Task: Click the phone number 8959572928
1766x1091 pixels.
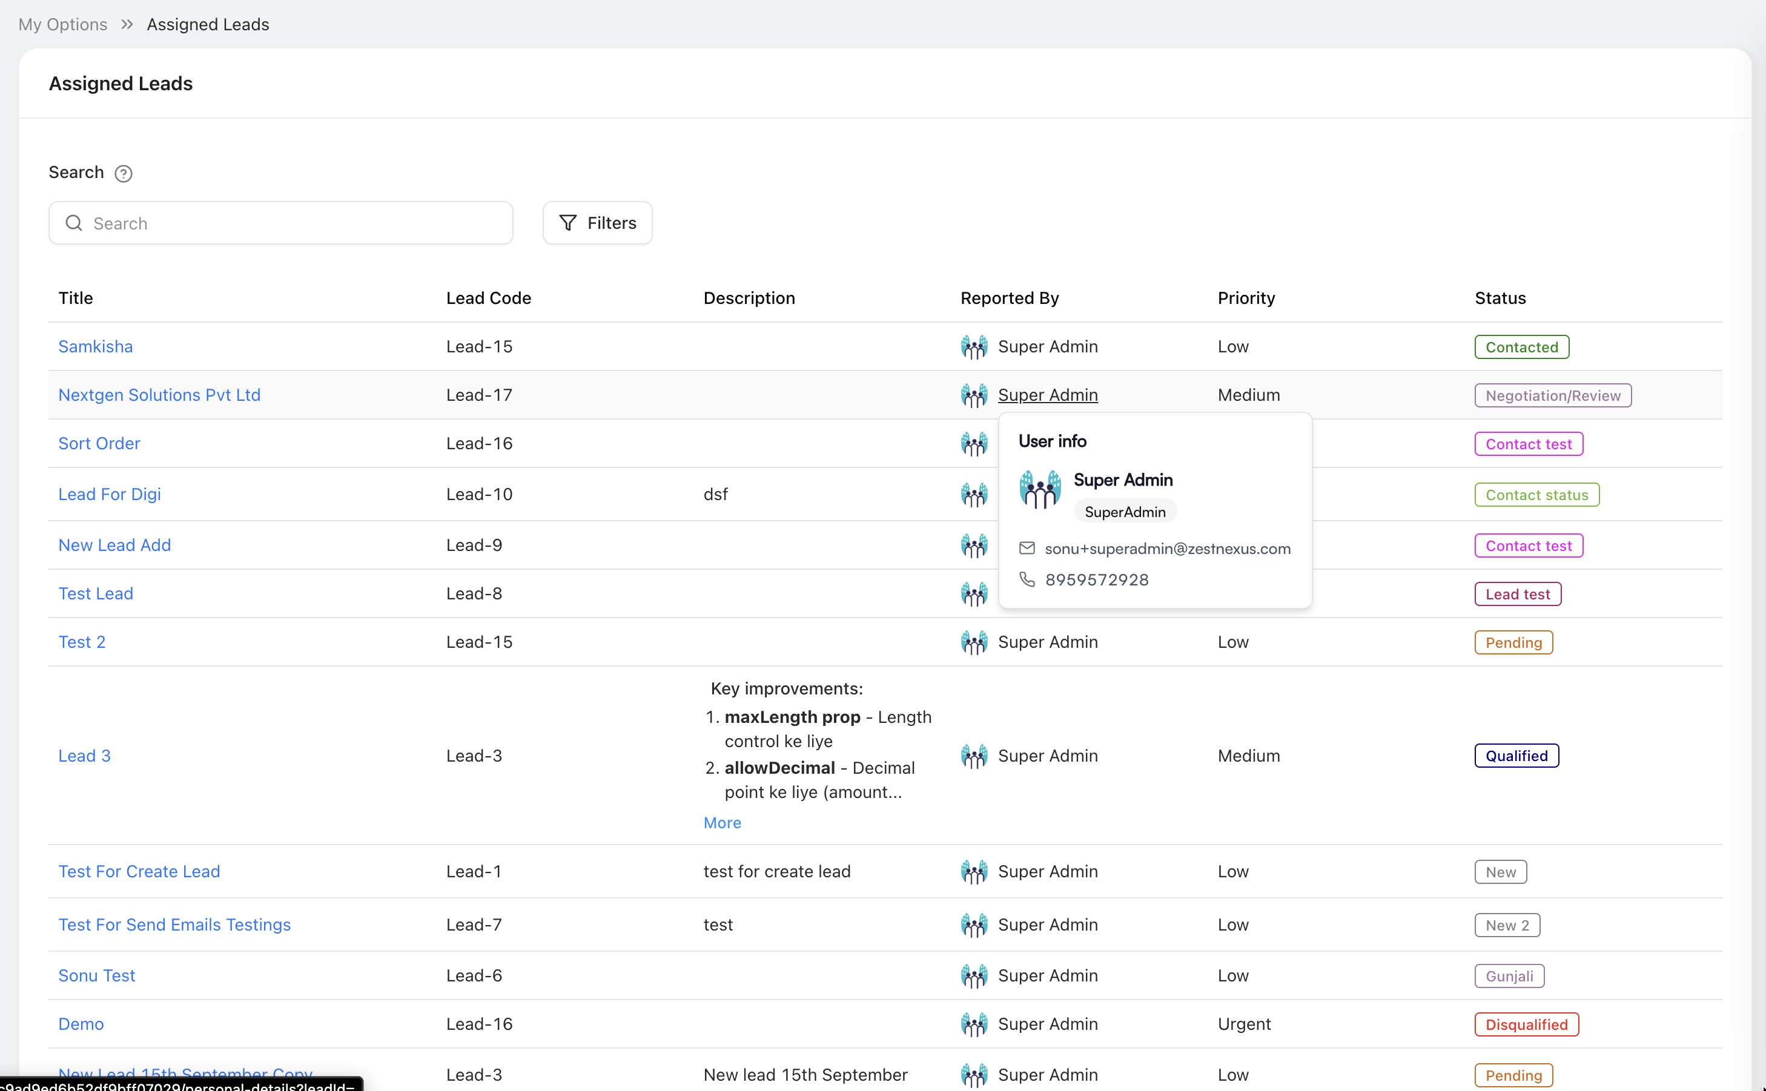Action: [1097, 579]
